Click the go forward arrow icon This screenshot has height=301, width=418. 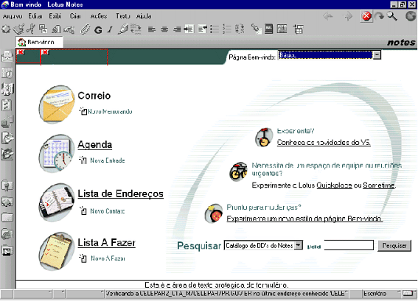tap(347, 16)
